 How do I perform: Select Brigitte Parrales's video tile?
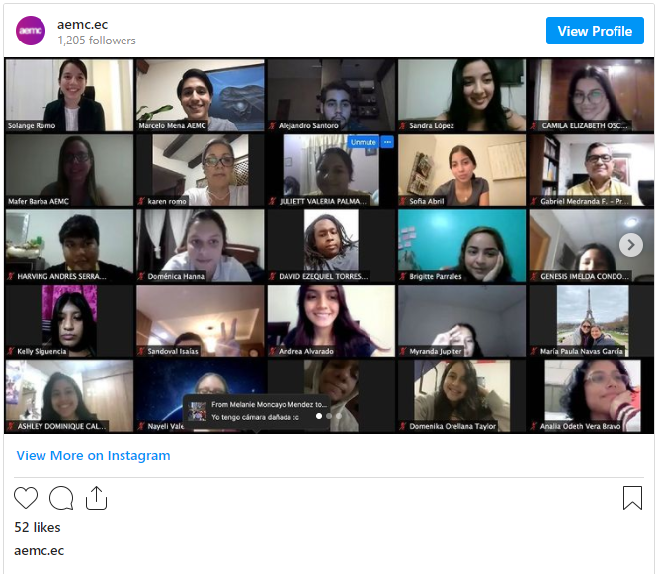pos(461,245)
